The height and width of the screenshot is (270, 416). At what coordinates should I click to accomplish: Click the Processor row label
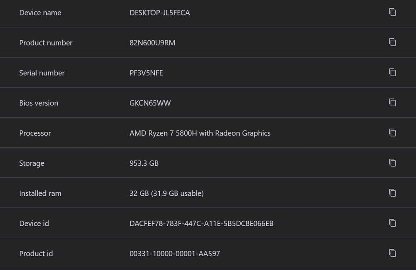click(x=35, y=133)
